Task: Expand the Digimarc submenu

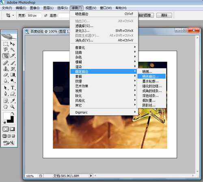Action: pyautogui.click(x=104, y=112)
